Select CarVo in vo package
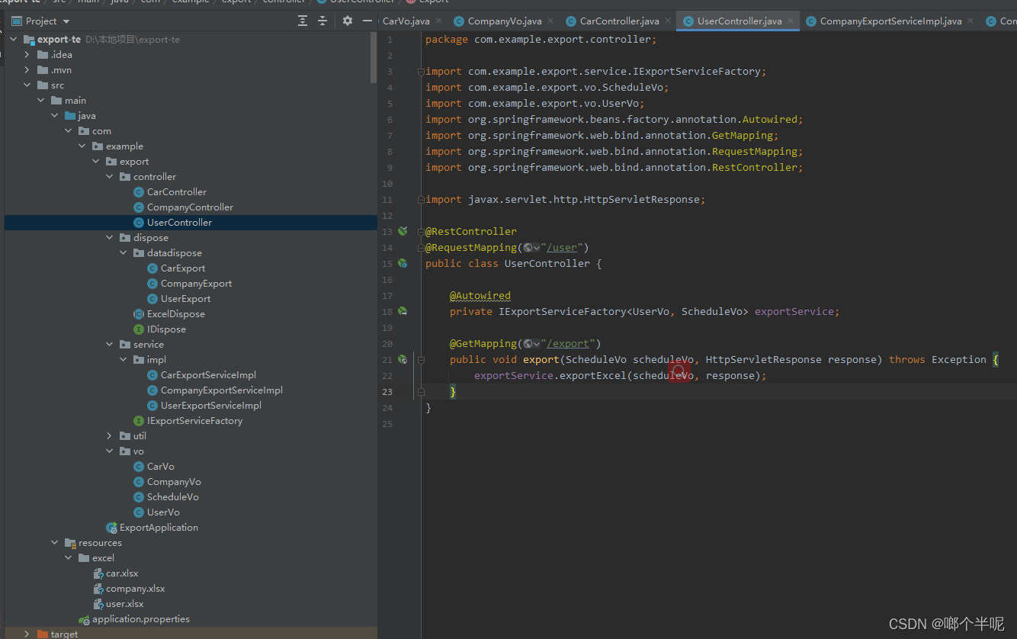The height and width of the screenshot is (639, 1017). coord(160,467)
